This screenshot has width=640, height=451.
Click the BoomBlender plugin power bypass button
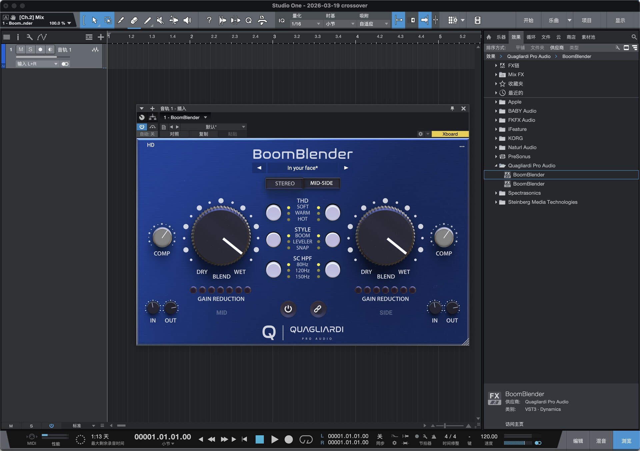tap(288, 309)
